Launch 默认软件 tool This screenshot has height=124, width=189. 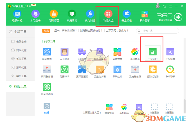[117, 72]
